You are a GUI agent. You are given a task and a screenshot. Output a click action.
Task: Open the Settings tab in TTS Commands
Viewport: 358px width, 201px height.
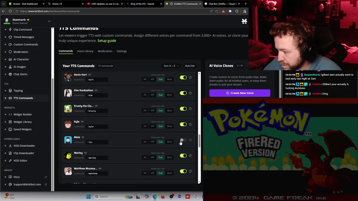pyautogui.click(x=122, y=51)
